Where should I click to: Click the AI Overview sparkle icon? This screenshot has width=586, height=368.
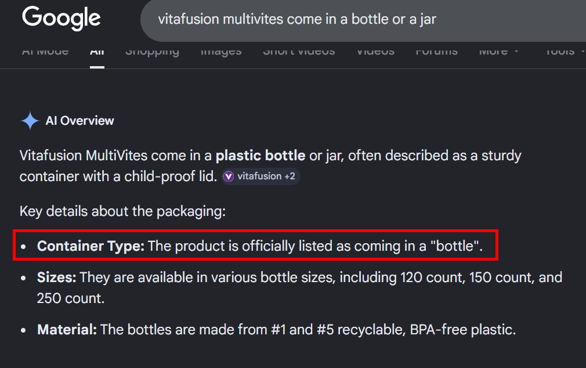point(30,121)
